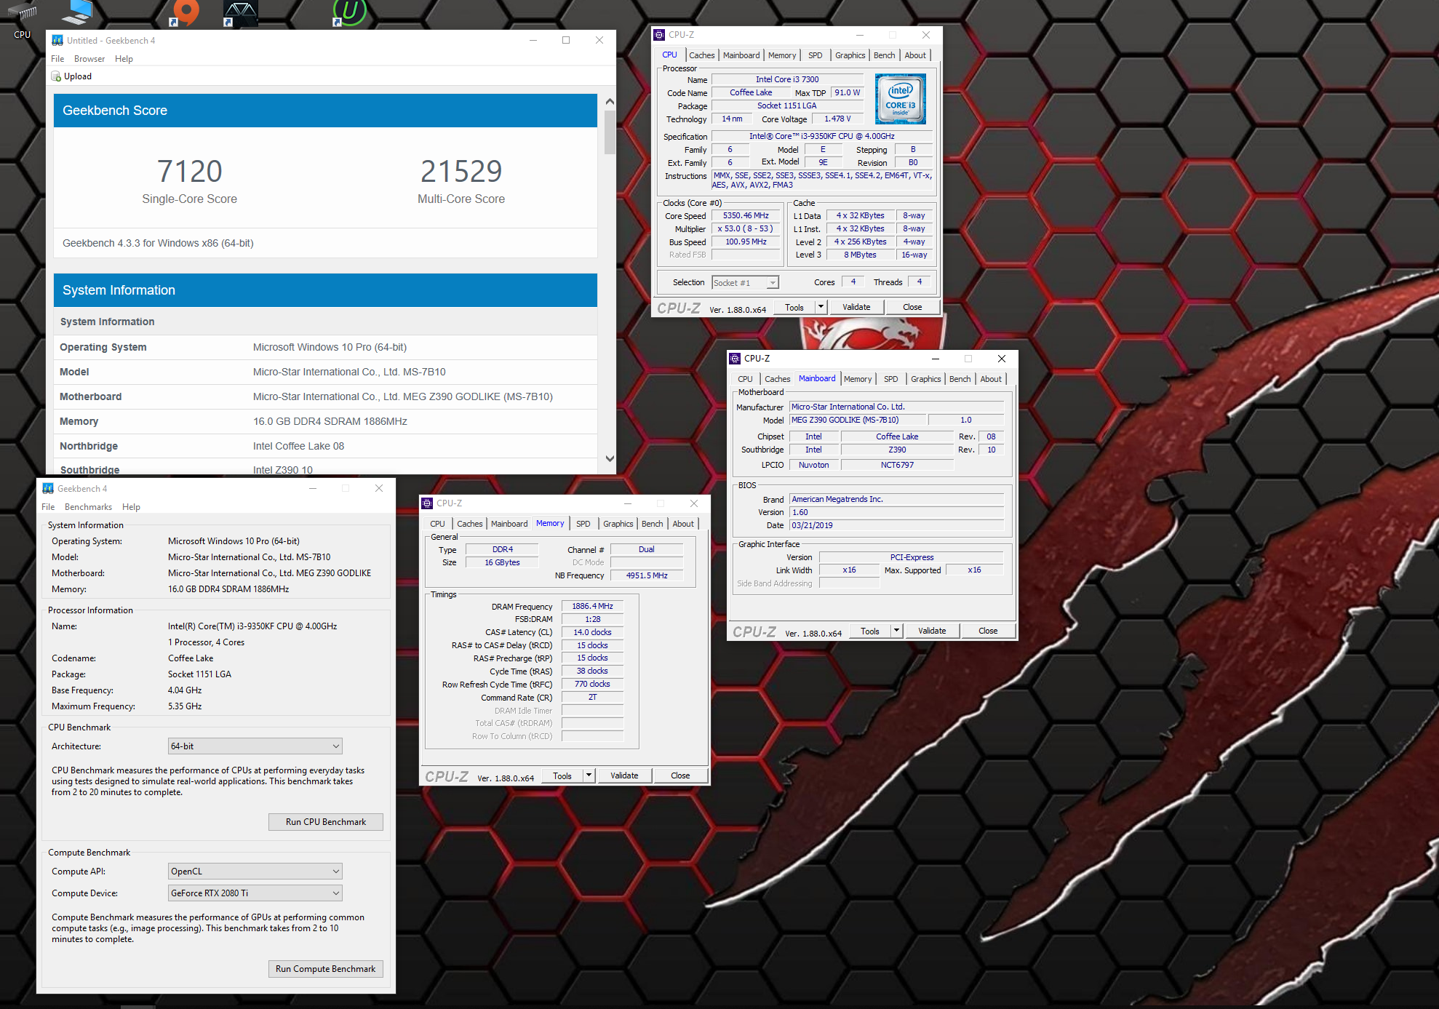Click the Upload database icon in Geekbench toolbar
Image resolution: width=1439 pixels, height=1009 pixels.
56,76
